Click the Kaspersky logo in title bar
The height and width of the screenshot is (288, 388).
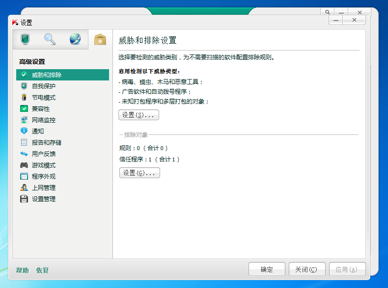[15, 22]
